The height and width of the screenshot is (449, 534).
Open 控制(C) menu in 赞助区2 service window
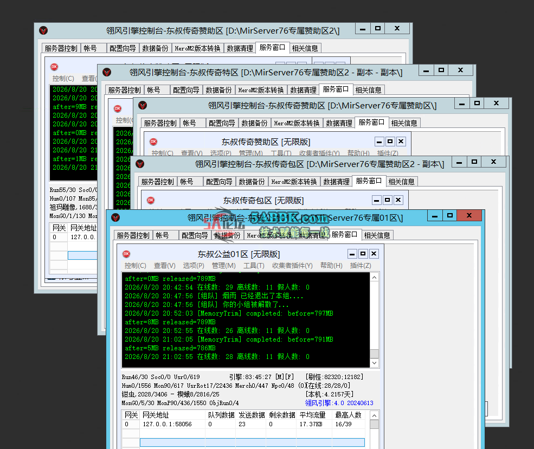pyautogui.click(x=63, y=78)
